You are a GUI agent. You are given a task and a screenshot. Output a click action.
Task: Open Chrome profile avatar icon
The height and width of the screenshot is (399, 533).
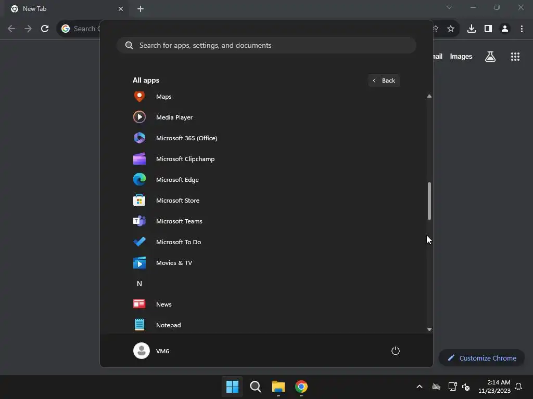click(x=505, y=29)
